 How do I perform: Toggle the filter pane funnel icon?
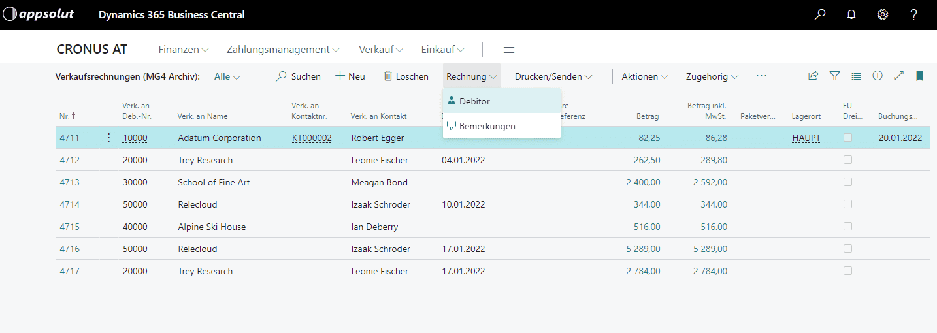(834, 76)
